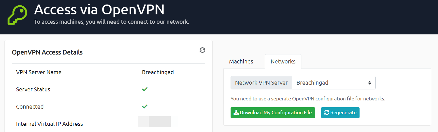This screenshot has width=438, height=132.
Task: Click the green Server Status checkmark
Action: (x=145, y=89)
